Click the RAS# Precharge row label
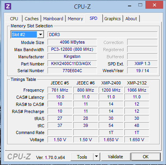Image resolution: width=166 pixels, height=165 pixels. pos(28,111)
